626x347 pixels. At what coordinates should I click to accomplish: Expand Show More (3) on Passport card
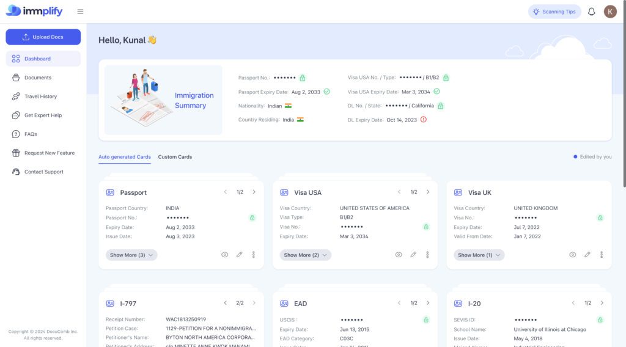click(132, 255)
